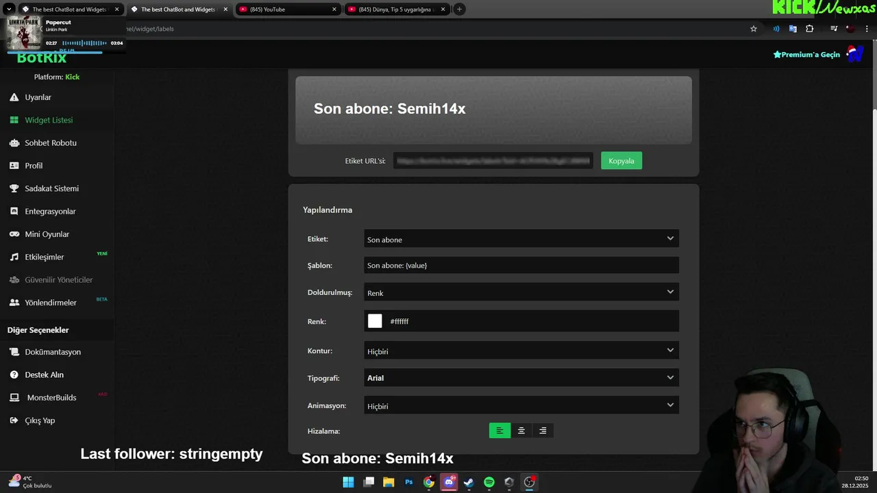Switch to the Dünya Tip 5 YouTube tab

397,10
